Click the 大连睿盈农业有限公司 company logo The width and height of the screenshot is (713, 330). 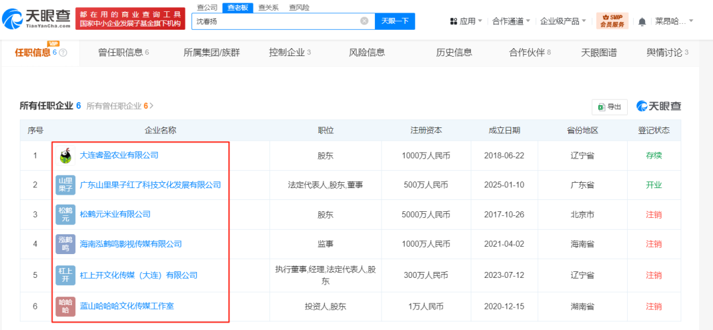tap(65, 156)
